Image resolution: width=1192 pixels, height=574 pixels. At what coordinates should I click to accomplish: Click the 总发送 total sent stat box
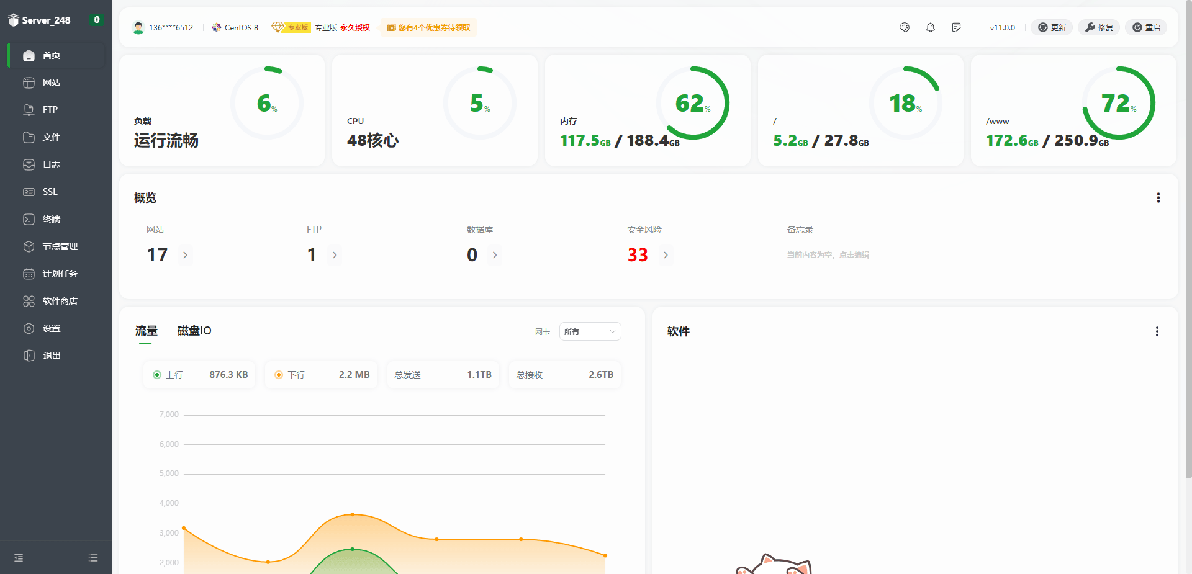coord(443,375)
